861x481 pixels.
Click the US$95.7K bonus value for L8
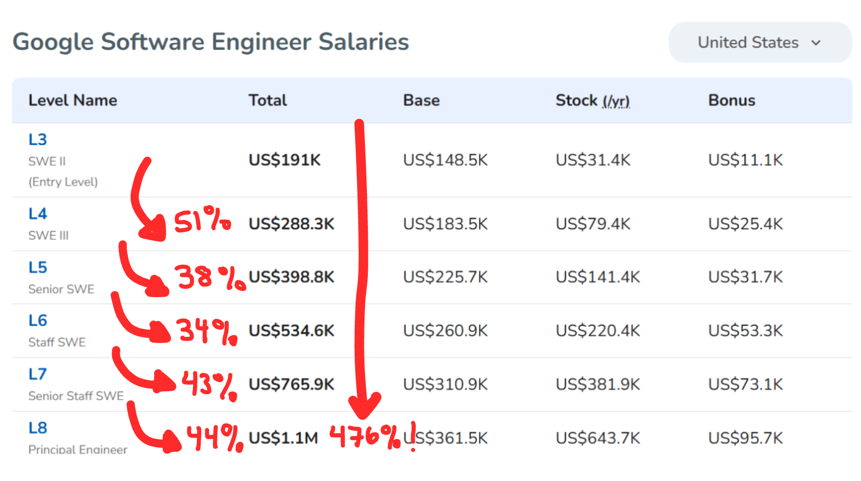[746, 438]
